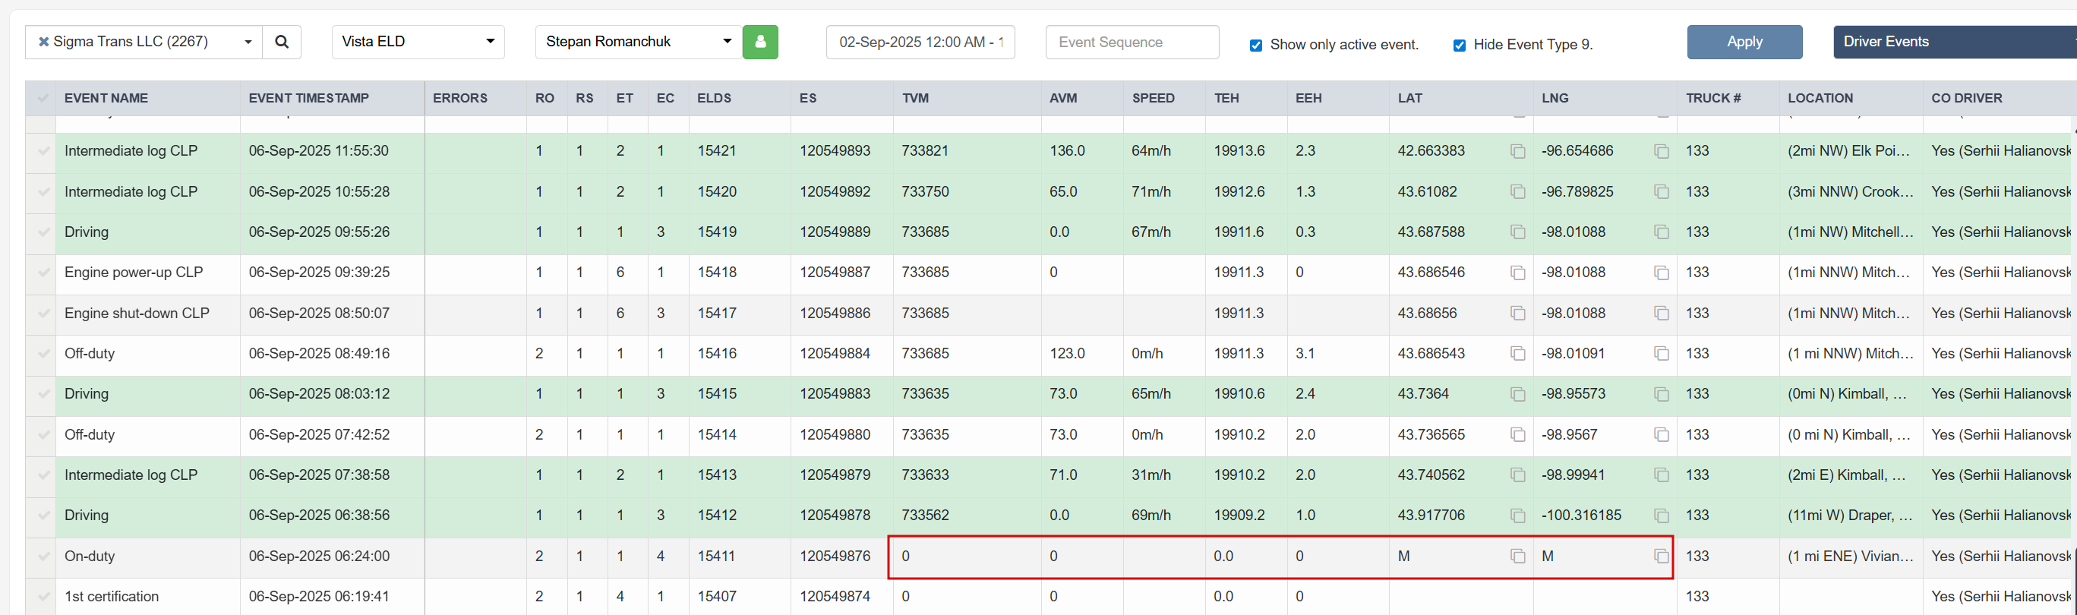The image size is (2077, 615).
Task: Click TVM value 733821
Action: pyautogui.click(x=925, y=152)
